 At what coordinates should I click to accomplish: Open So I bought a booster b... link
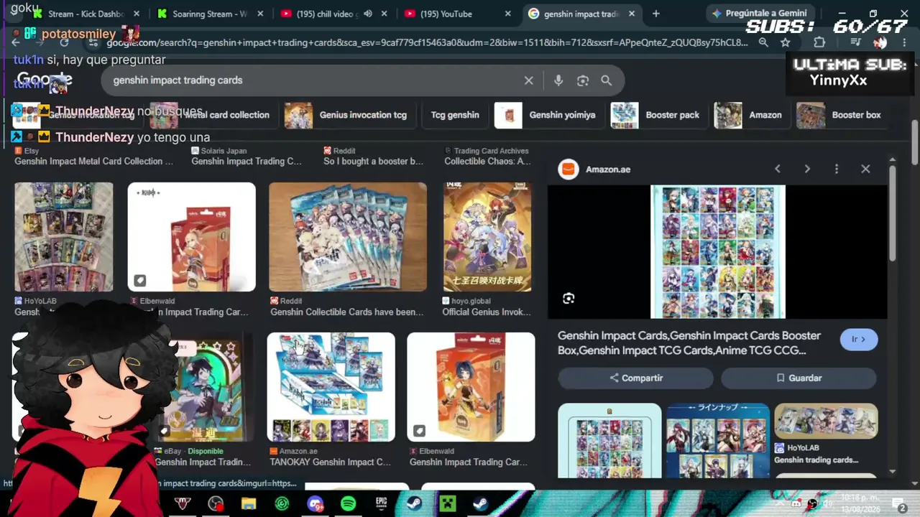click(x=373, y=161)
